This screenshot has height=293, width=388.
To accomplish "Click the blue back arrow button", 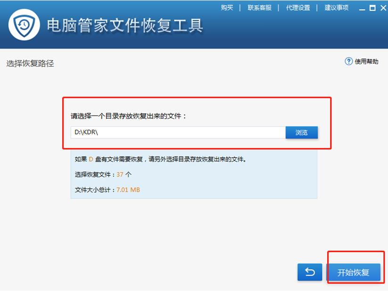I will click(310, 273).
